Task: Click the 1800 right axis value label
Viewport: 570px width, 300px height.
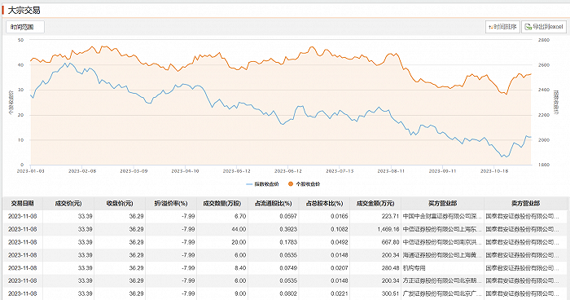Action: (x=543, y=165)
